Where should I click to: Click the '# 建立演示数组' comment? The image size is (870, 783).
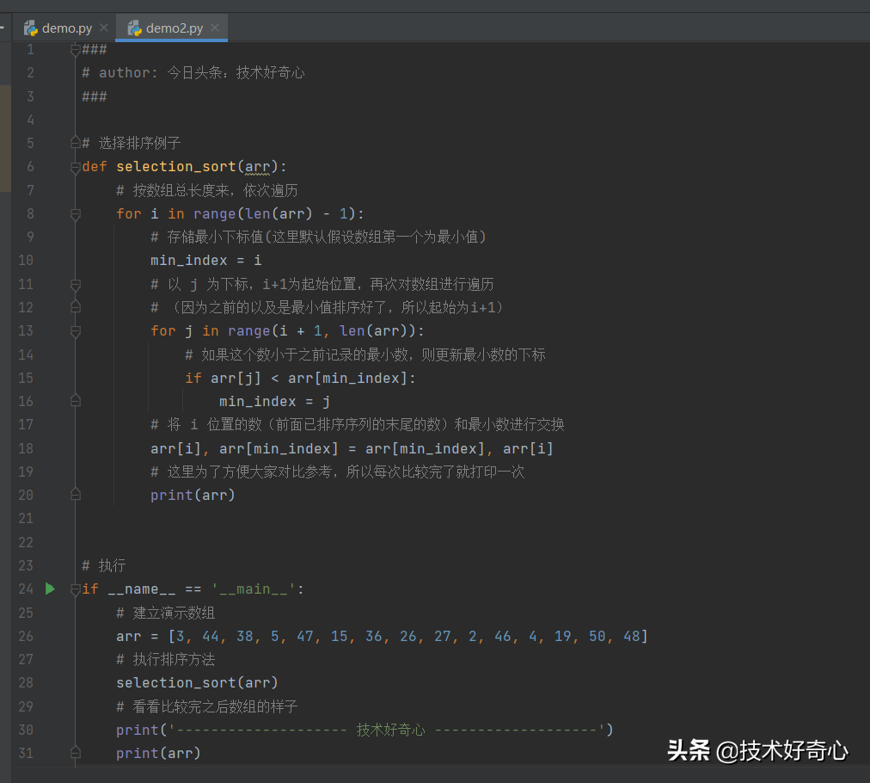[165, 613]
